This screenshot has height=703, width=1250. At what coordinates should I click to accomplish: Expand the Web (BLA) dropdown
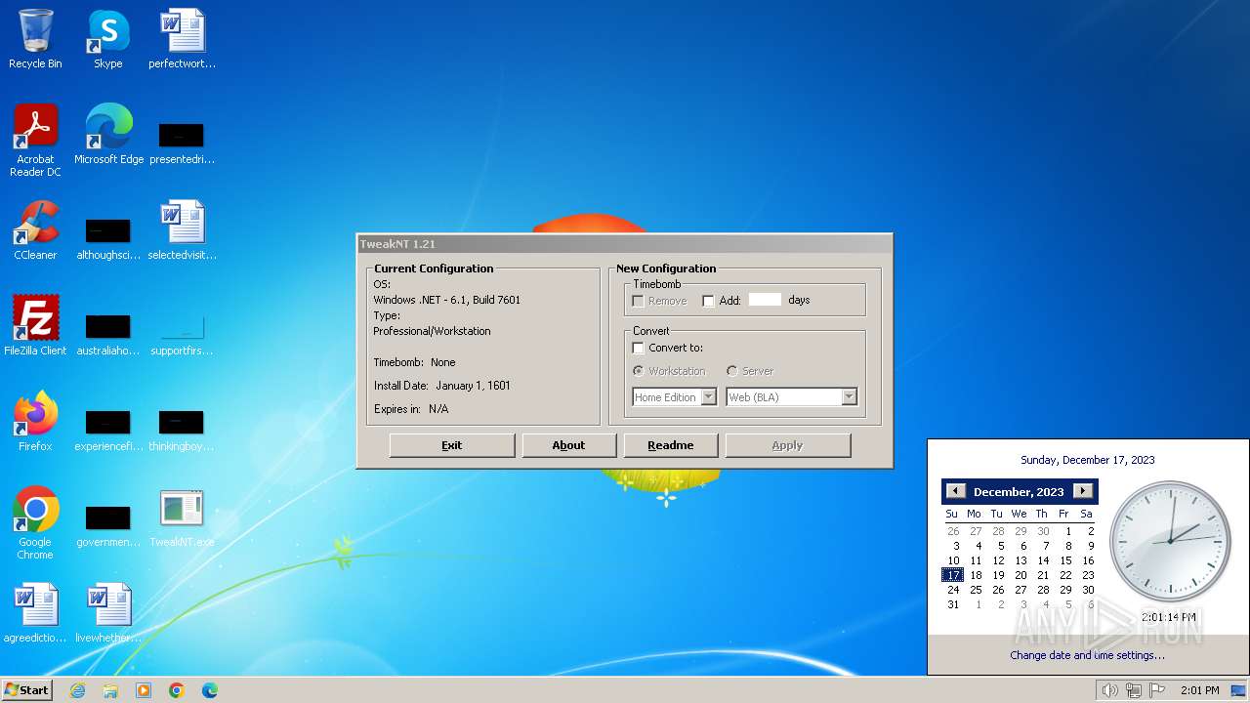(849, 397)
